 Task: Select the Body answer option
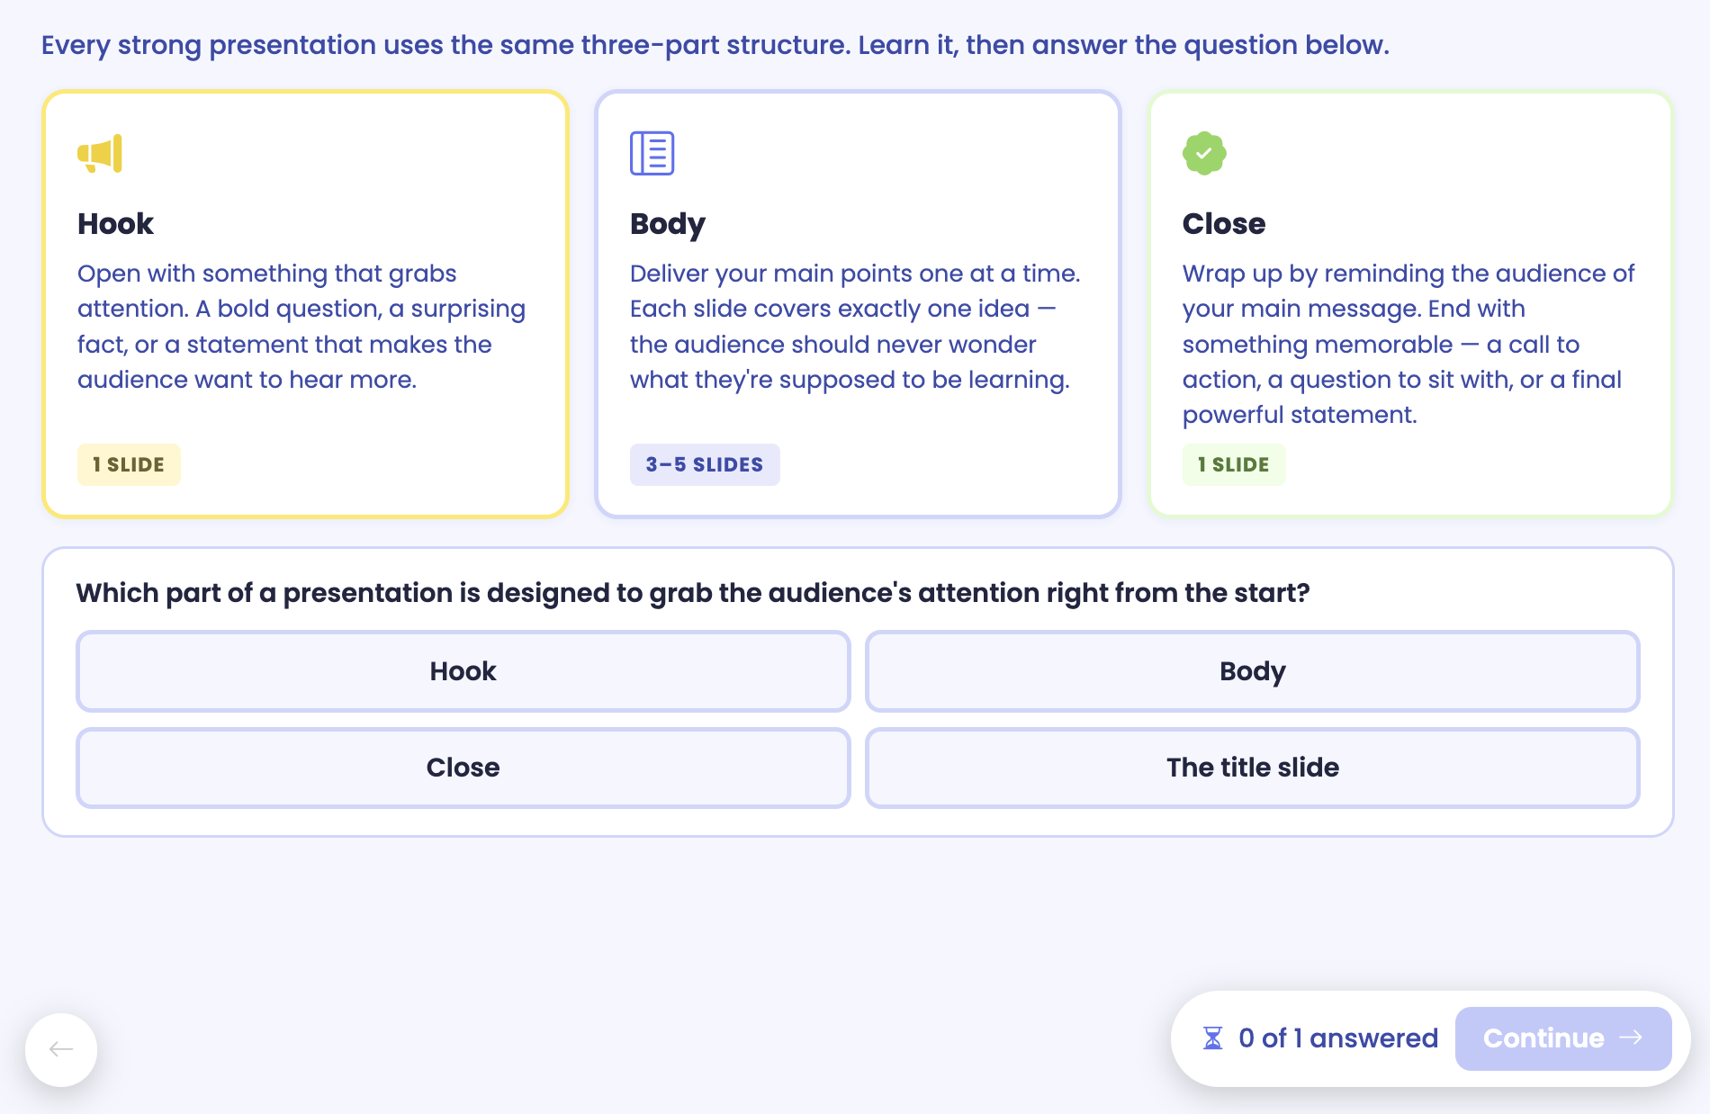tap(1253, 671)
